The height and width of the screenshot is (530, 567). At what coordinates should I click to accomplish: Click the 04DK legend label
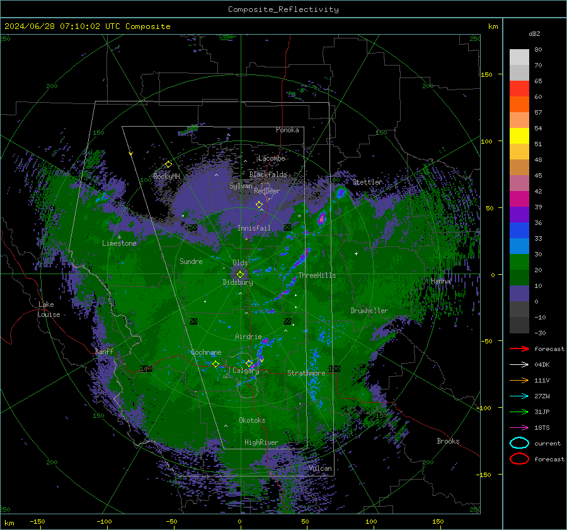pyautogui.click(x=542, y=365)
